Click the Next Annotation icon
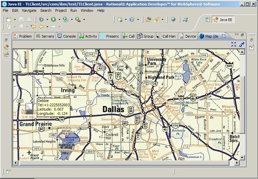The image size is (258, 179). [x=8, y=27]
